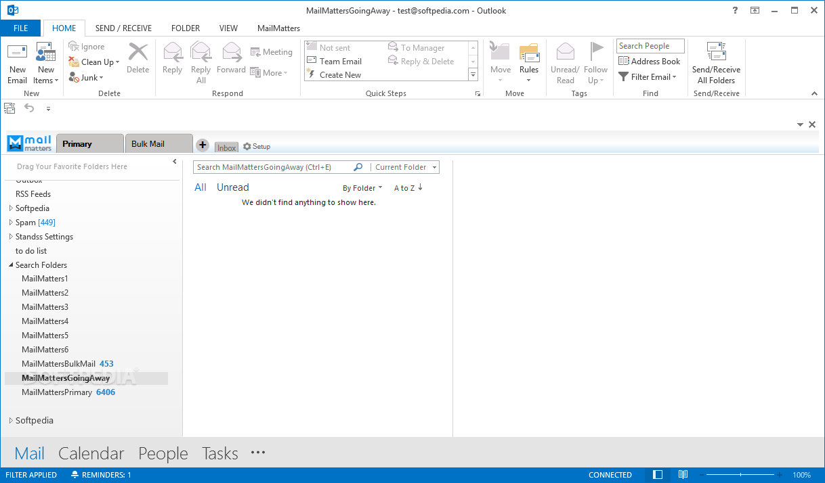This screenshot has height=483, width=825.
Task: Select MailMattersBulkMail search folder
Action: (x=68, y=364)
